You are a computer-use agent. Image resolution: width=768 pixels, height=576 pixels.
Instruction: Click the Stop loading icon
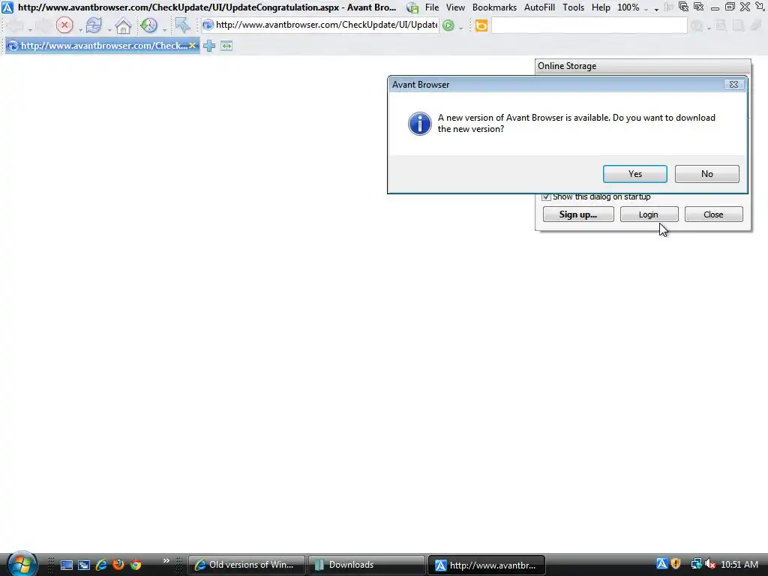click(x=64, y=25)
